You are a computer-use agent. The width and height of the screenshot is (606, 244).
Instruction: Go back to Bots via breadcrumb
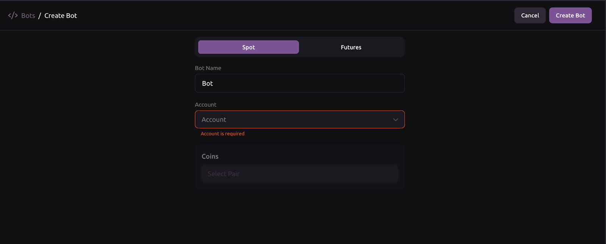point(28,16)
